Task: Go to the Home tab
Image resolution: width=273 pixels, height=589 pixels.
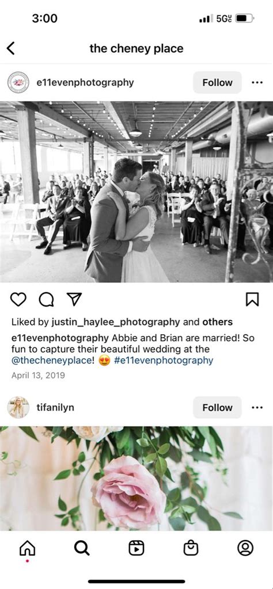Action: point(27,548)
